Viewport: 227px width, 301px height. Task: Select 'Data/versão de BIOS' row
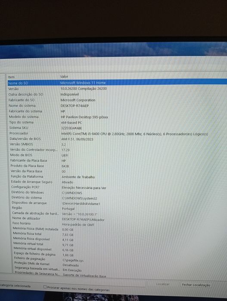point(25,139)
